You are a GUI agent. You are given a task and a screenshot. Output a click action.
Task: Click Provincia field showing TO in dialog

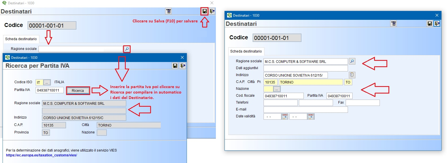click(46, 133)
